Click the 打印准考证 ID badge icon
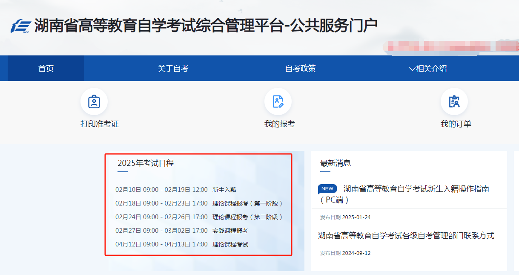This screenshot has height=275, width=519. point(94,101)
